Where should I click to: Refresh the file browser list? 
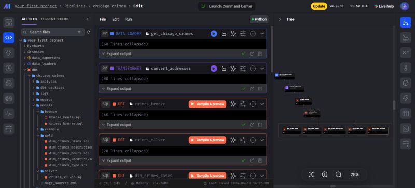tap(88, 32)
